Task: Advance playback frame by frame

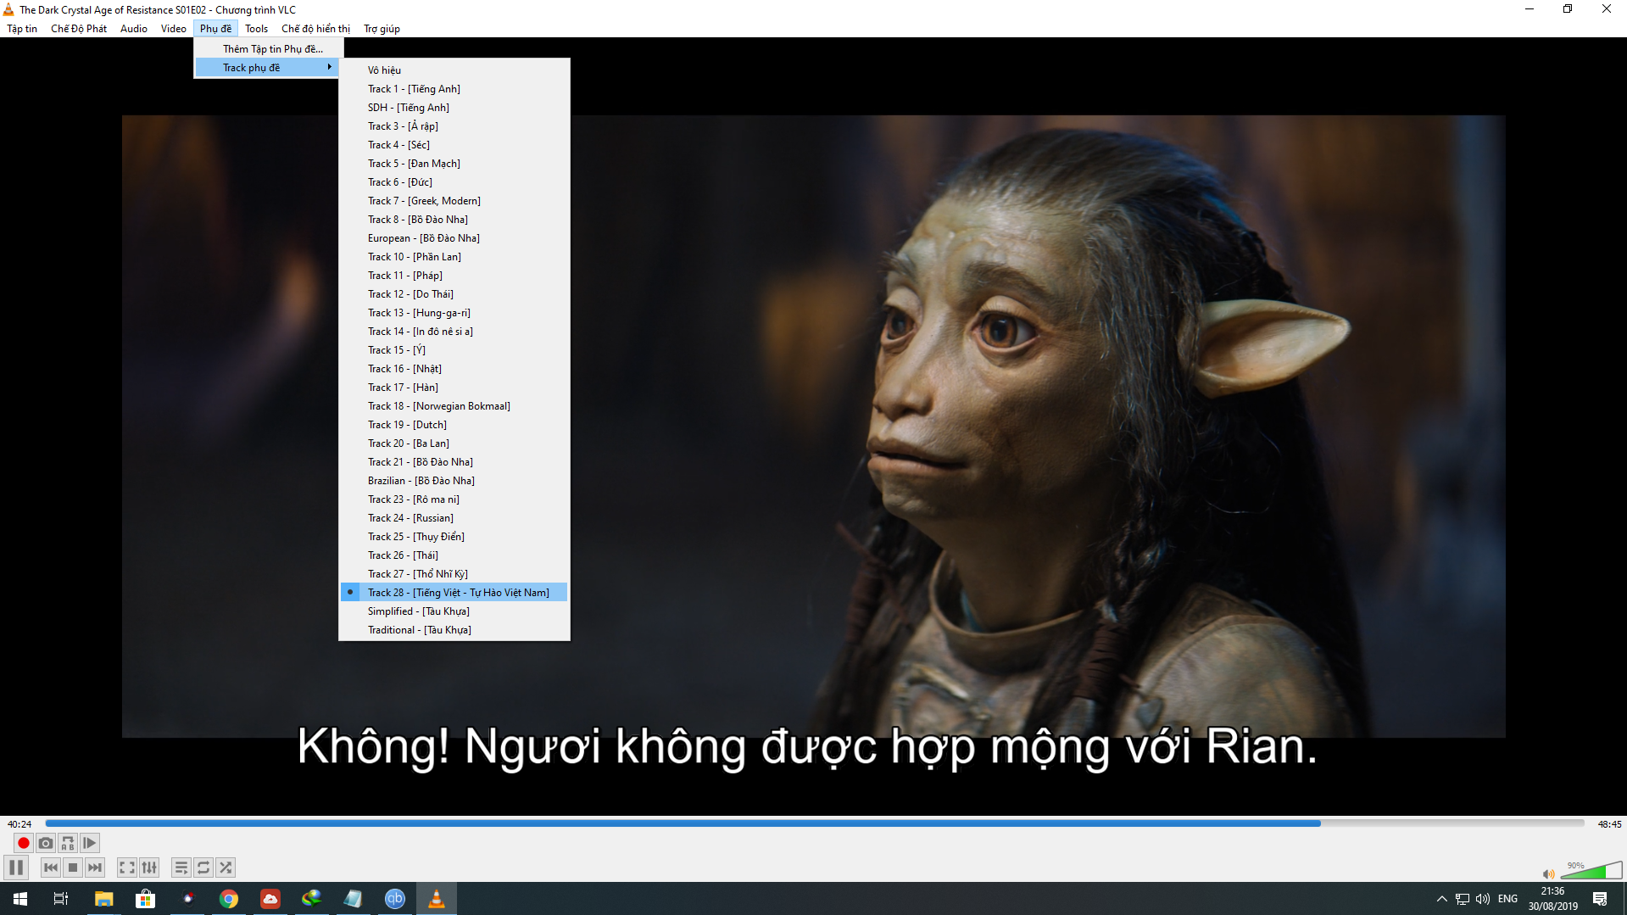Action: point(90,843)
